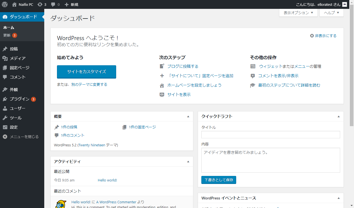354x208 pixels.
Task: Click the メニューの管理 link text
Action: [x=308, y=66]
